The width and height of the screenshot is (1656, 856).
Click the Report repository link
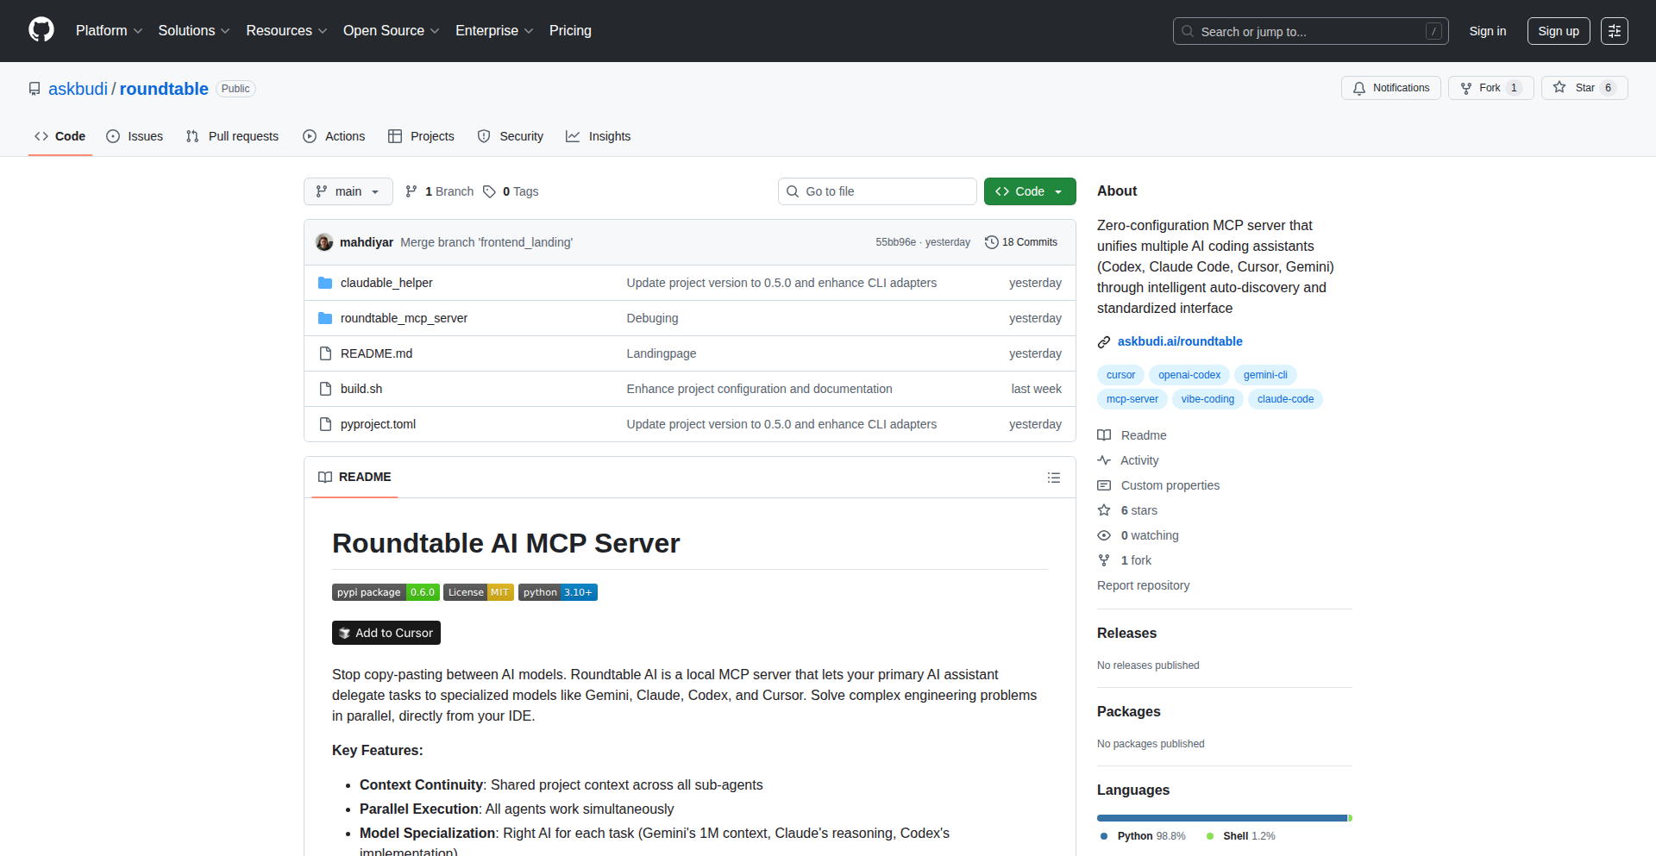1143,585
